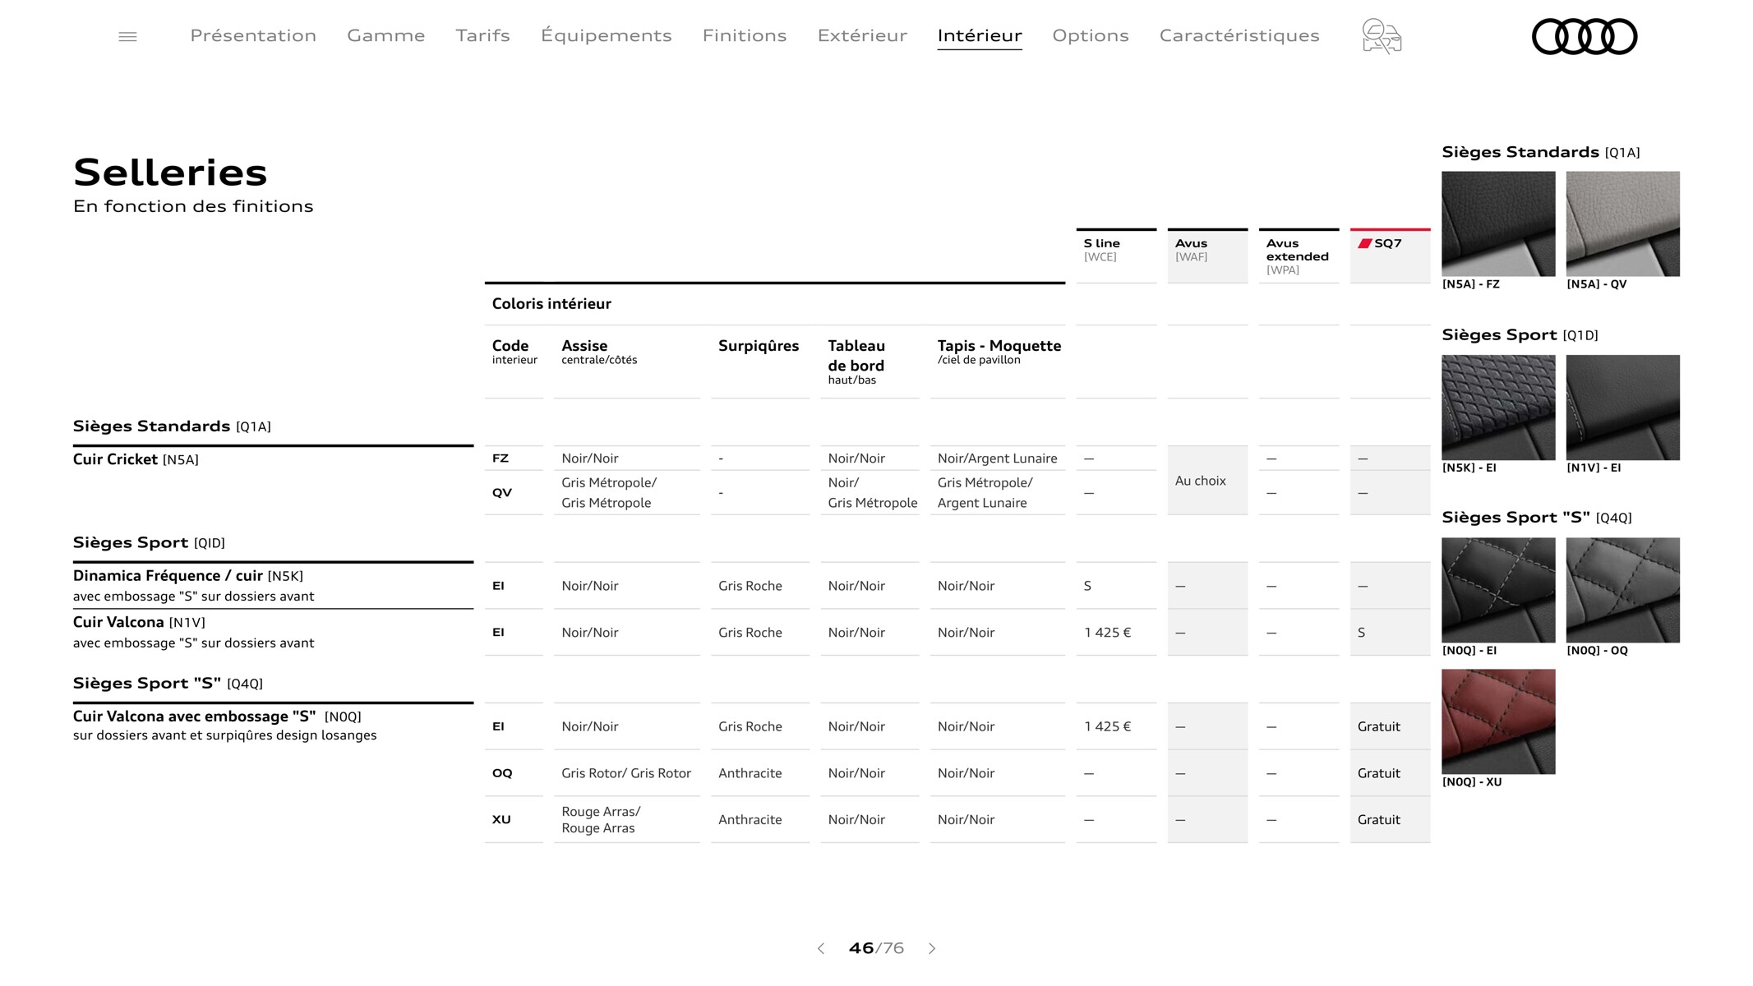Click the left 'Sièges Standards [Q1A]' section heading
This screenshot has width=1753, height=986.
coord(172,426)
